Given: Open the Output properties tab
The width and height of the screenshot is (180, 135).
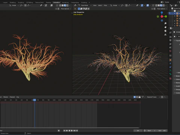Looking at the screenshot, I should [x=170, y=40].
